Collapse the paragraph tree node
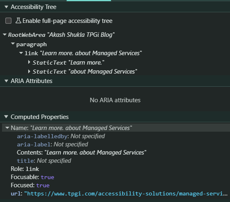230x202 pixels. tap(13, 44)
